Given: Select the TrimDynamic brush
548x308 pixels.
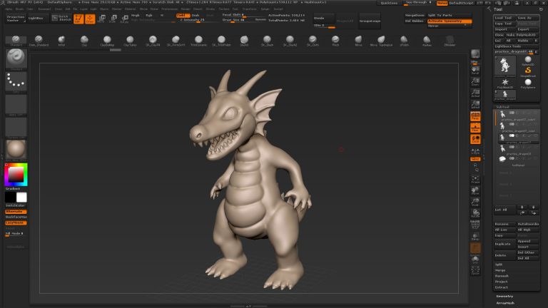Looking at the screenshot, I should [198, 41].
